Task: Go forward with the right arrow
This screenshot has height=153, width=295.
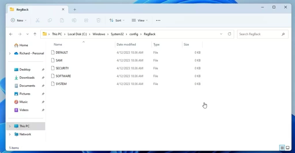Action: coord(20,34)
